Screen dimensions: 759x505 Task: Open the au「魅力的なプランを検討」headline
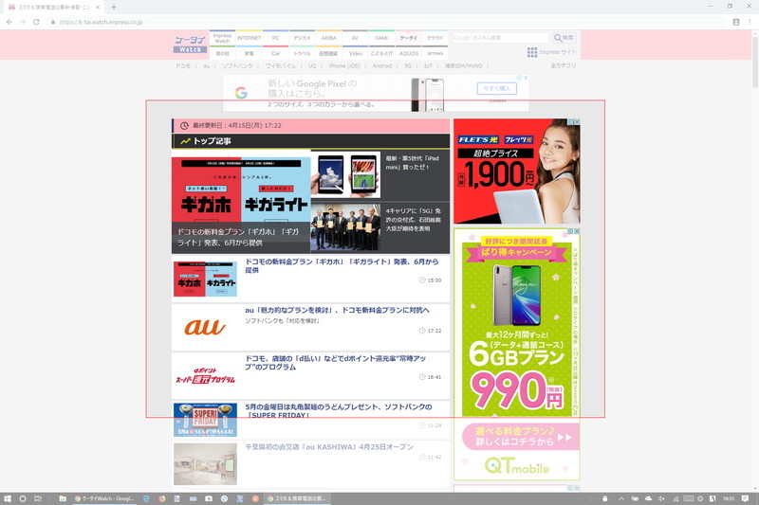[x=337, y=310]
